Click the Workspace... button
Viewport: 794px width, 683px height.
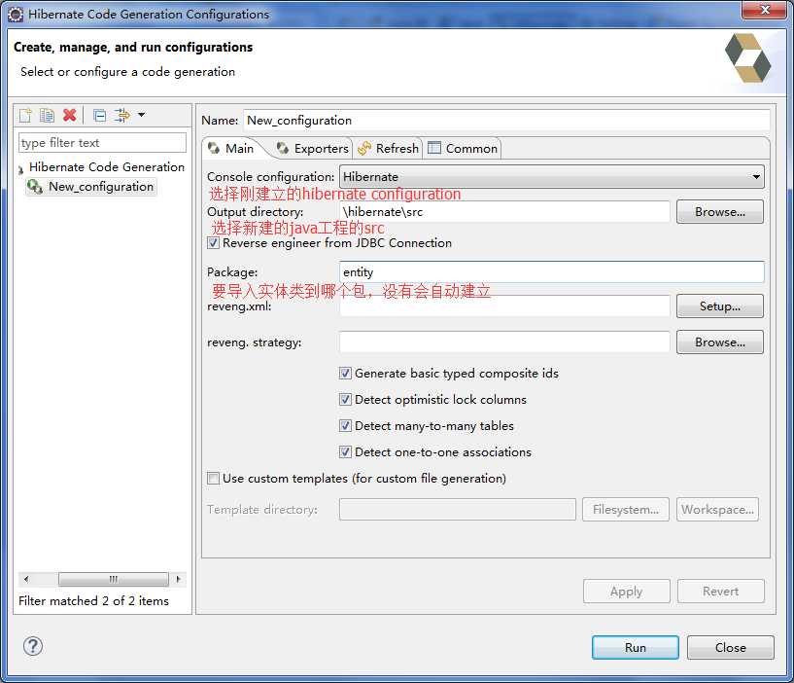coord(717,510)
